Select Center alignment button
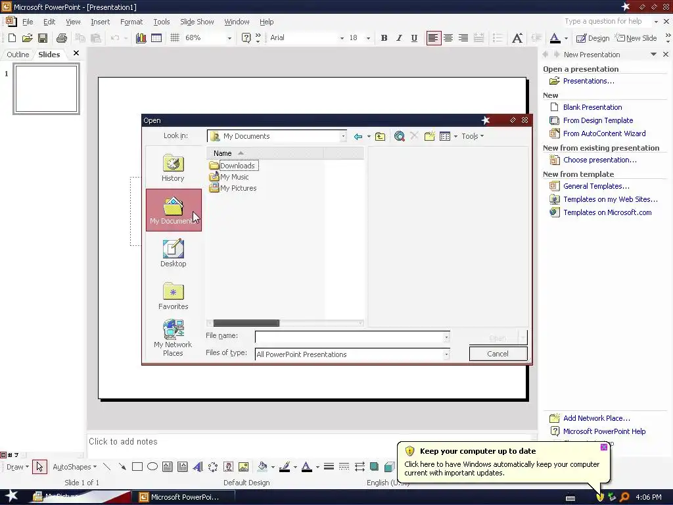Viewport: 673px width, 505px height. pos(448,37)
